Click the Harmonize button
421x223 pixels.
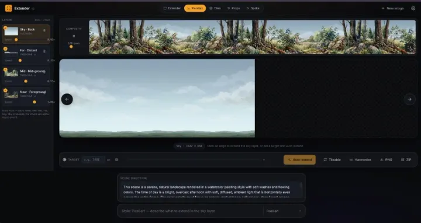point(360,159)
